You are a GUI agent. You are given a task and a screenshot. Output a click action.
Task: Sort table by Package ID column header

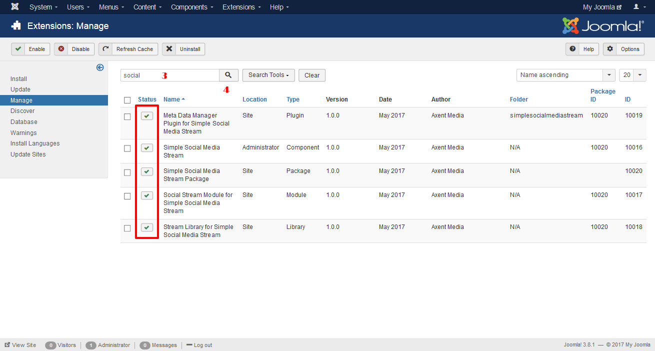pos(603,95)
